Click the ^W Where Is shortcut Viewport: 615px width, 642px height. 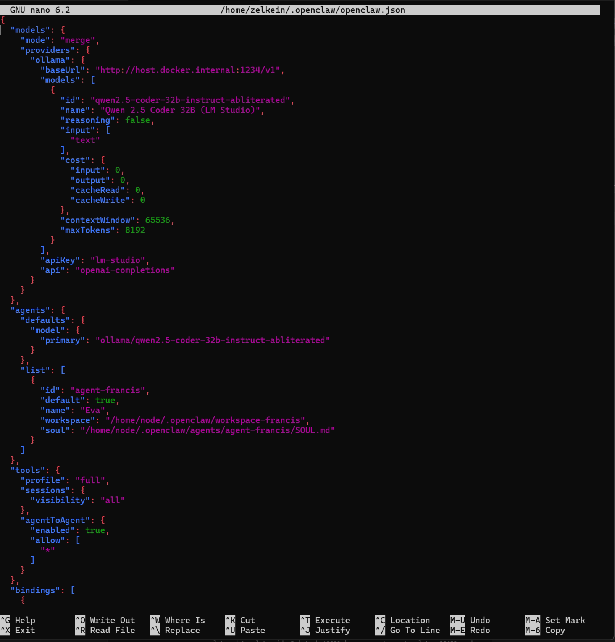click(x=178, y=620)
